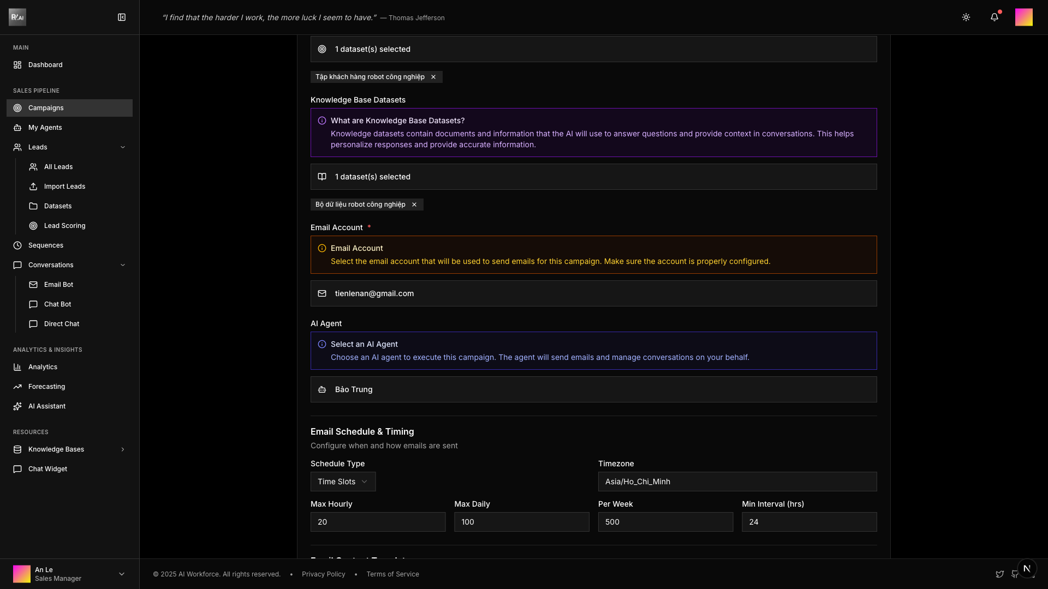This screenshot has width=1048, height=589.
Task: Click the Privacy Policy link
Action: tap(323, 574)
